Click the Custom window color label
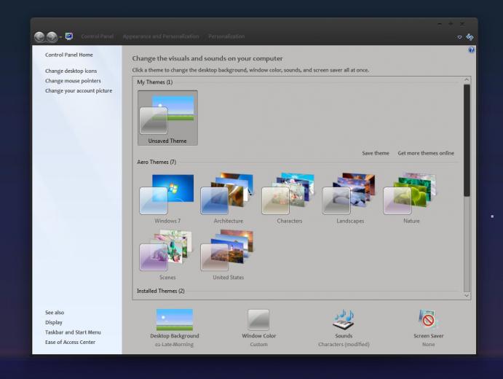The image size is (503, 379). 258,344
